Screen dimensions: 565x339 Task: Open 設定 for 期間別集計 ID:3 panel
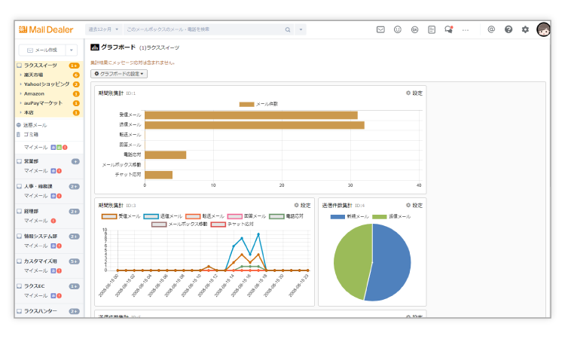point(302,206)
